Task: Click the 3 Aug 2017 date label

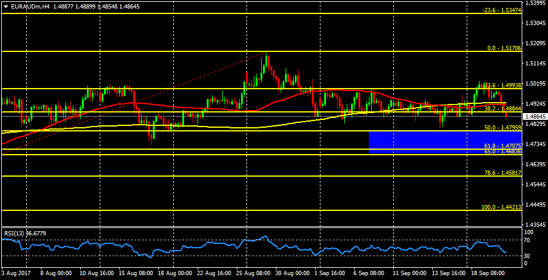Action: tap(15, 273)
